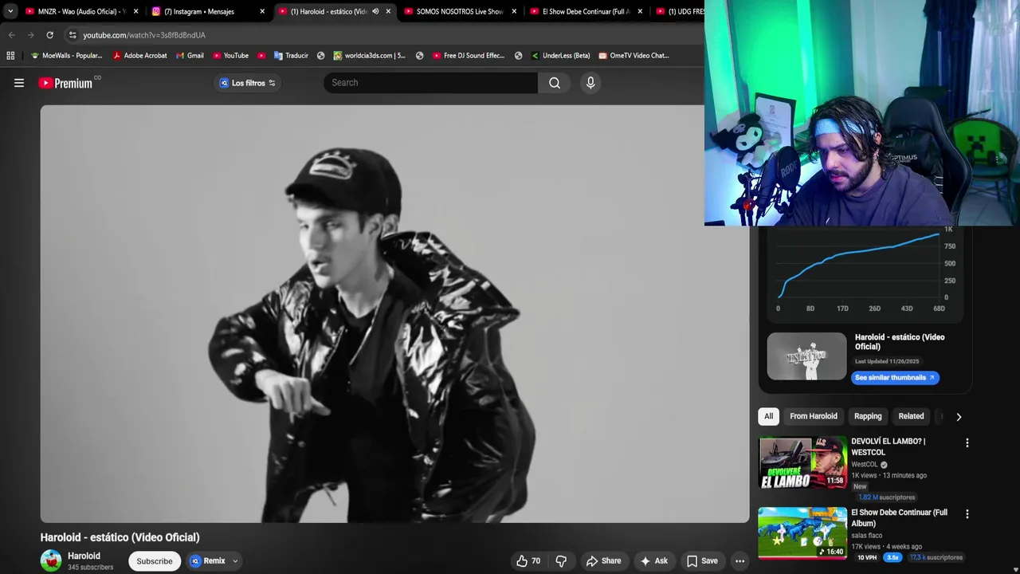
Task: Click the Ask button
Action: pyautogui.click(x=653, y=561)
